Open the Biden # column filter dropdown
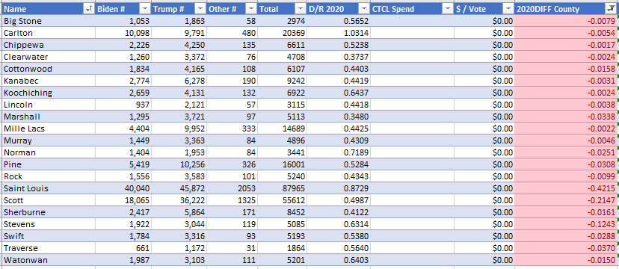The width and height of the screenshot is (619, 269). 145,9
